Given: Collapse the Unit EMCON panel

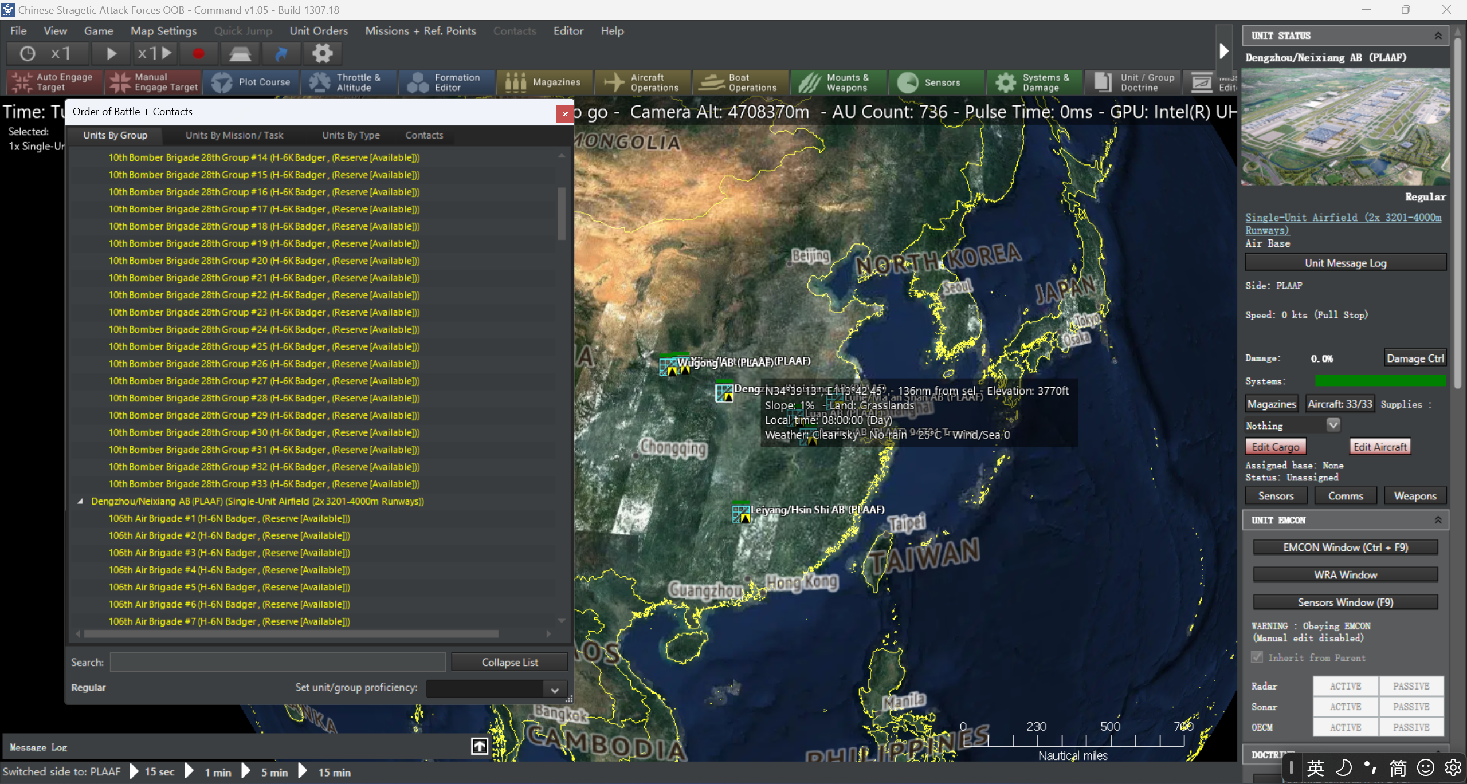Looking at the screenshot, I should point(1438,520).
